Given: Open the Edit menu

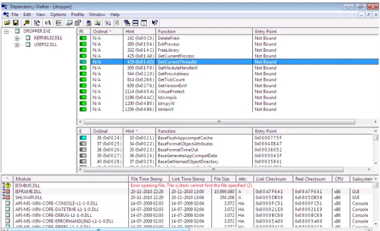Looking at the screenshot, I should [27, 14].
